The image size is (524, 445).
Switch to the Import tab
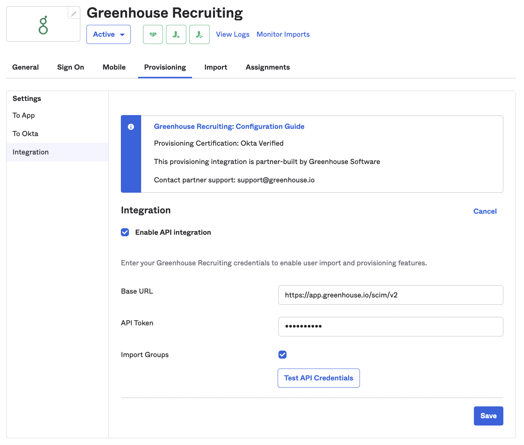[x=216, y=67]
